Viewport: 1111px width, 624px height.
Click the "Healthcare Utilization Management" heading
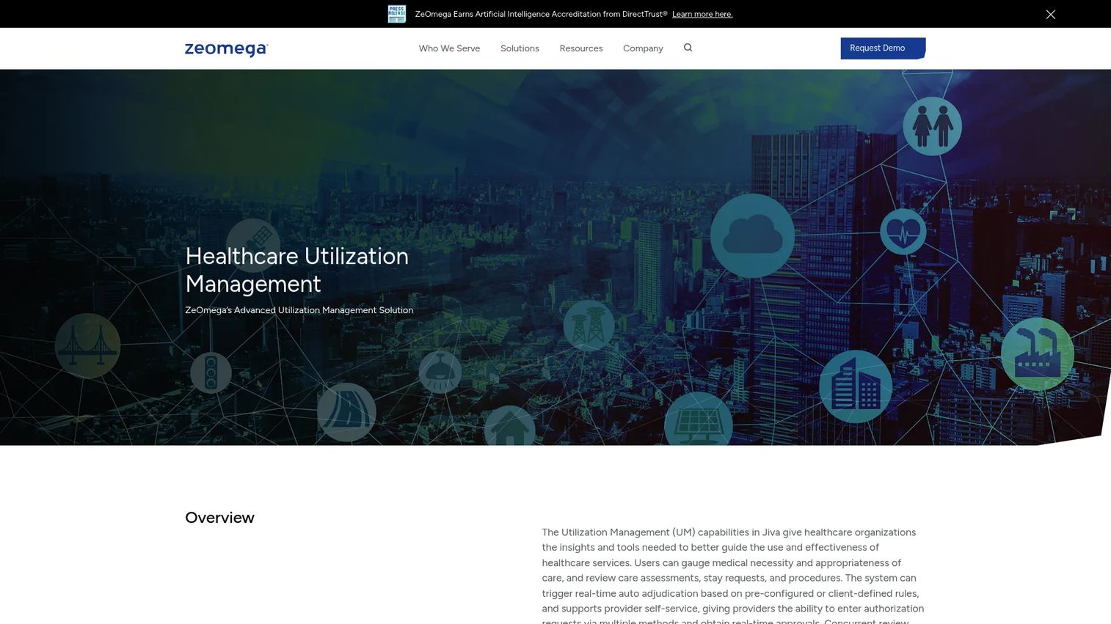click(x=296, y=269)
